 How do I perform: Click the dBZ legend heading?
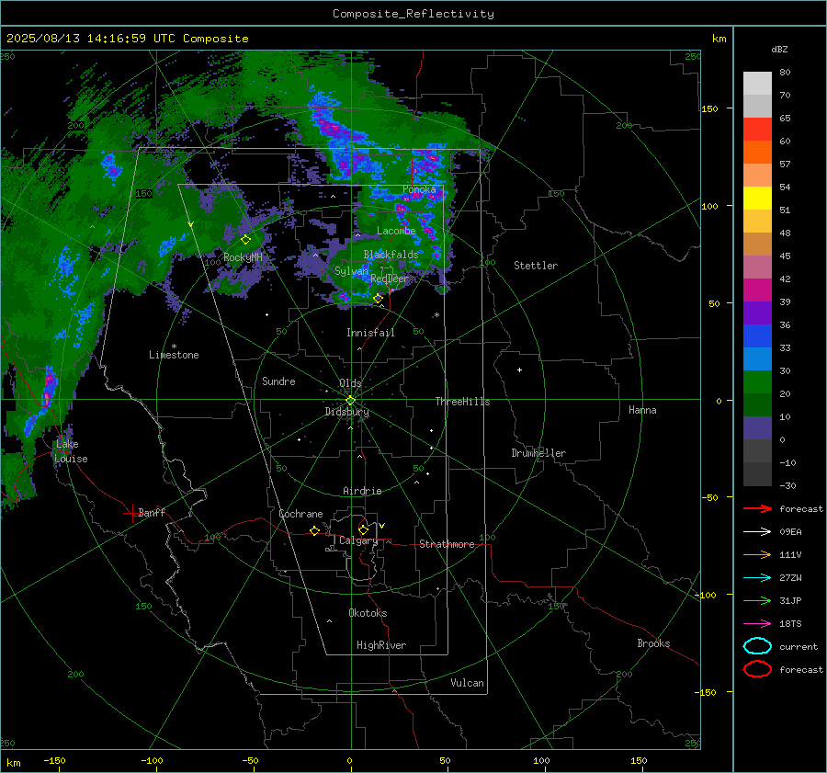pyautogui.click(x=779, y=49)
